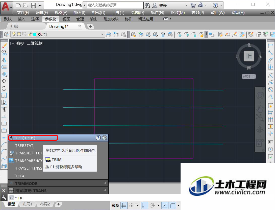The image size is (275, 210).
Task: Switch to the 参数化 ribbon tab
Action: point(51,19)
